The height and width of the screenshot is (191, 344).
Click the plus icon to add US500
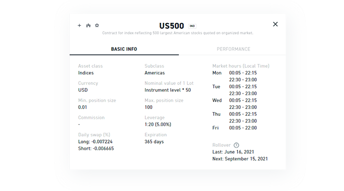(x=79, y=26)
